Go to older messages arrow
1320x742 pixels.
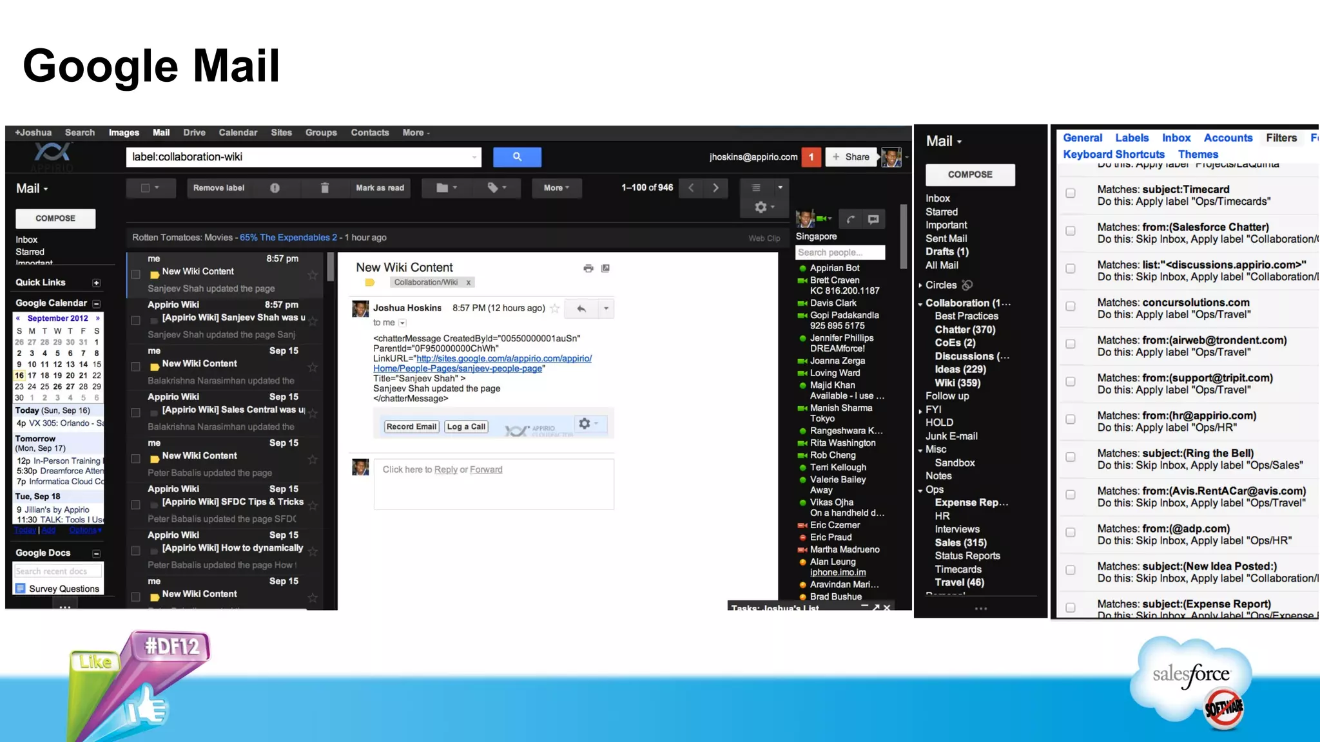pos(715,187)
